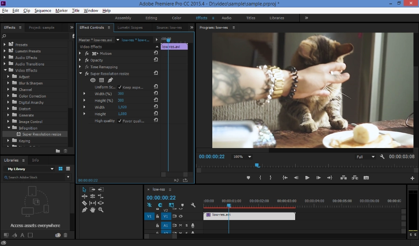Select the Ripple Edit tool
Screen dimensions: 419x246
coord(84,196)
